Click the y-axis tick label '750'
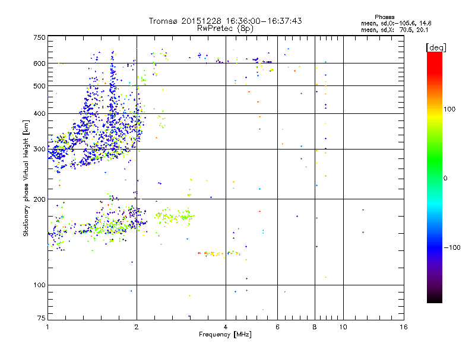Image resolution: width=475 pixels, height=356 pixels. (40, 37)
